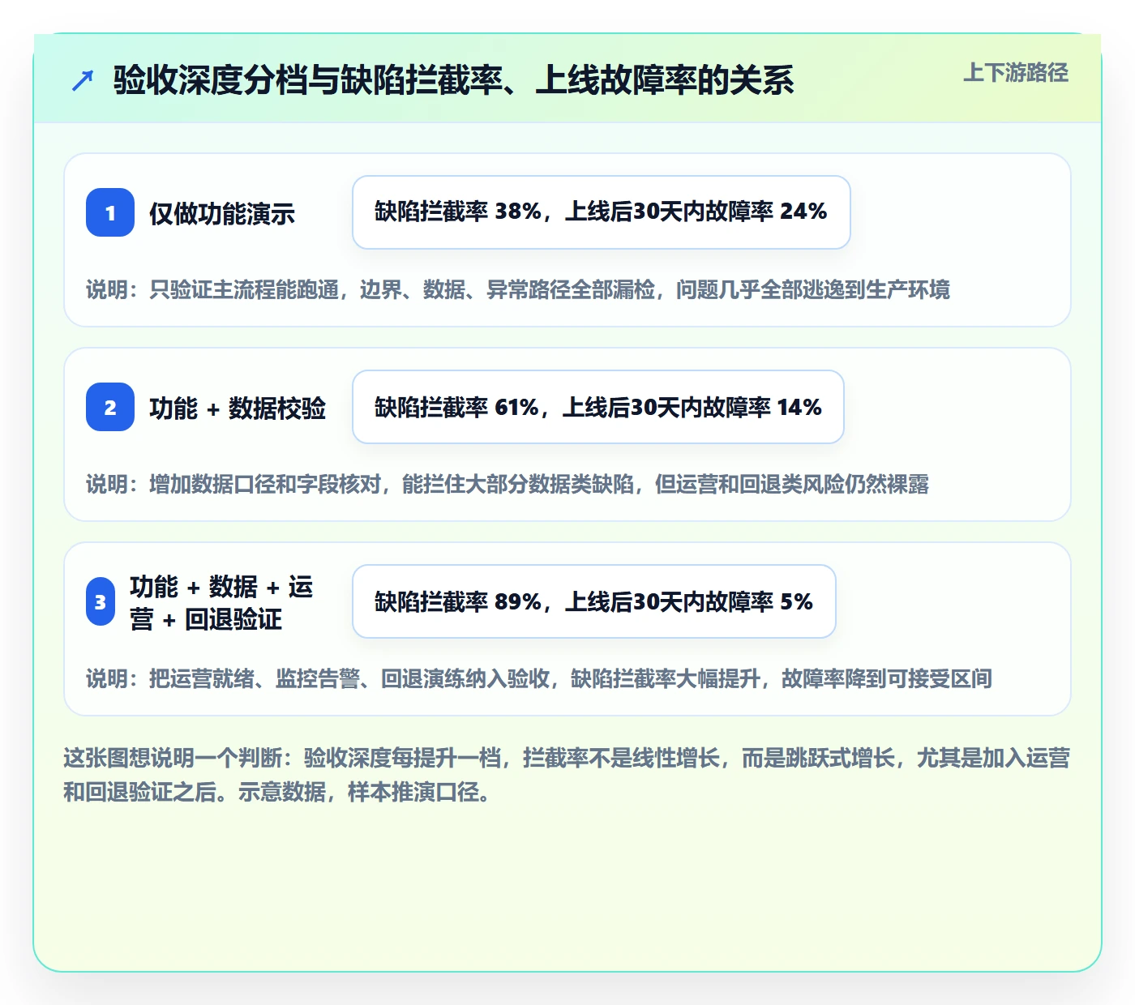Click the title 验收深度分档与缺陷拦截率、上线故障率的关系
The width and height of the screenshot is (1135, 1005).
tap(453, 80)
